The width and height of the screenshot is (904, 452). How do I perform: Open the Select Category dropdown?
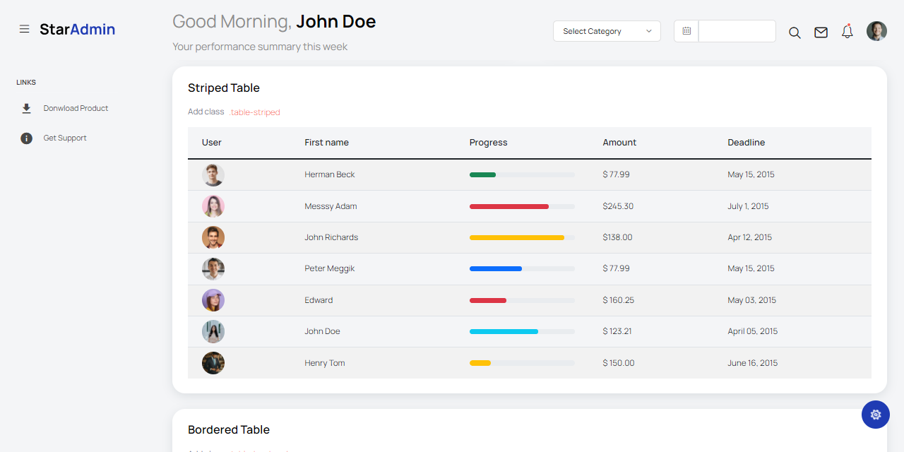tap(606, 31)
